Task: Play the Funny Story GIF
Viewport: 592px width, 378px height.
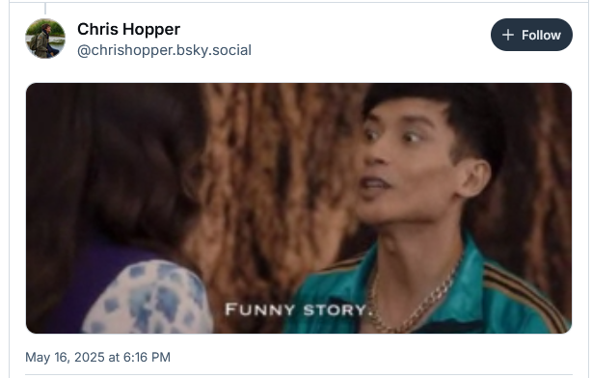Action: (x=299, y=208)
